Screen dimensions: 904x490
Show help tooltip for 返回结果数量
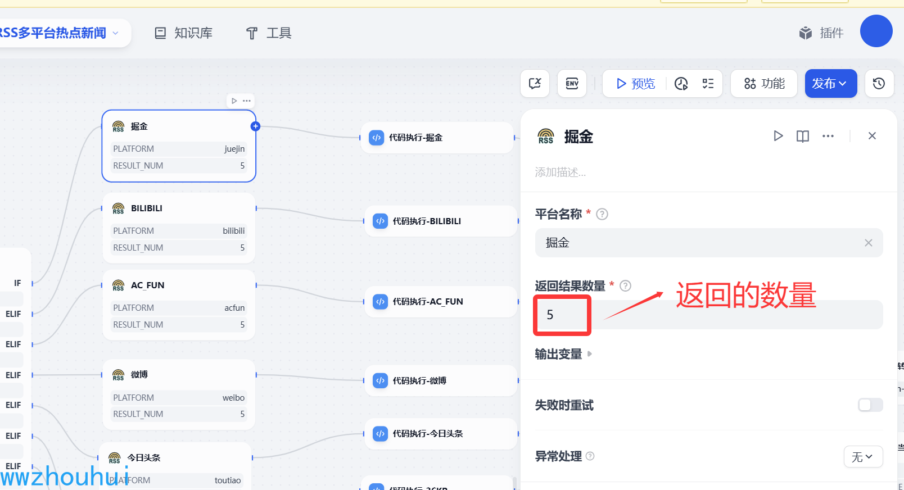point(625,286)
